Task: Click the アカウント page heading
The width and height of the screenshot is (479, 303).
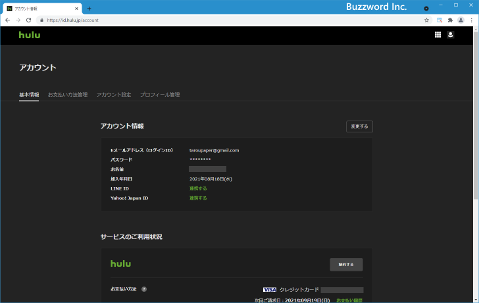Action: [38, 68]
